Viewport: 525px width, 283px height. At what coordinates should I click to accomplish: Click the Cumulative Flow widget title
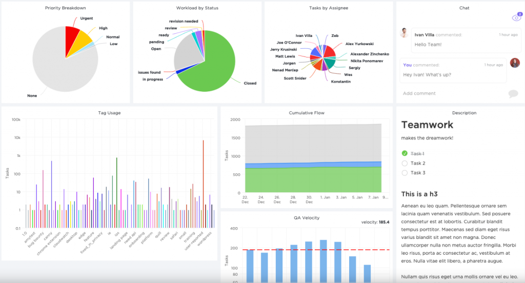tap(307, 113)
